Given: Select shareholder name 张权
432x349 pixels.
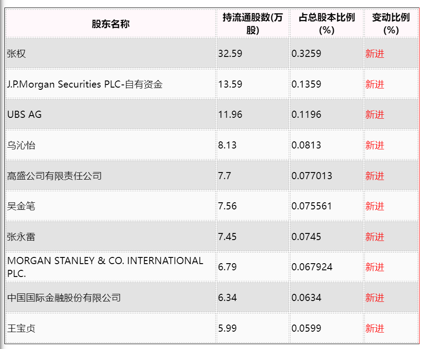Looking at the screenshot, I should point(16,53).
